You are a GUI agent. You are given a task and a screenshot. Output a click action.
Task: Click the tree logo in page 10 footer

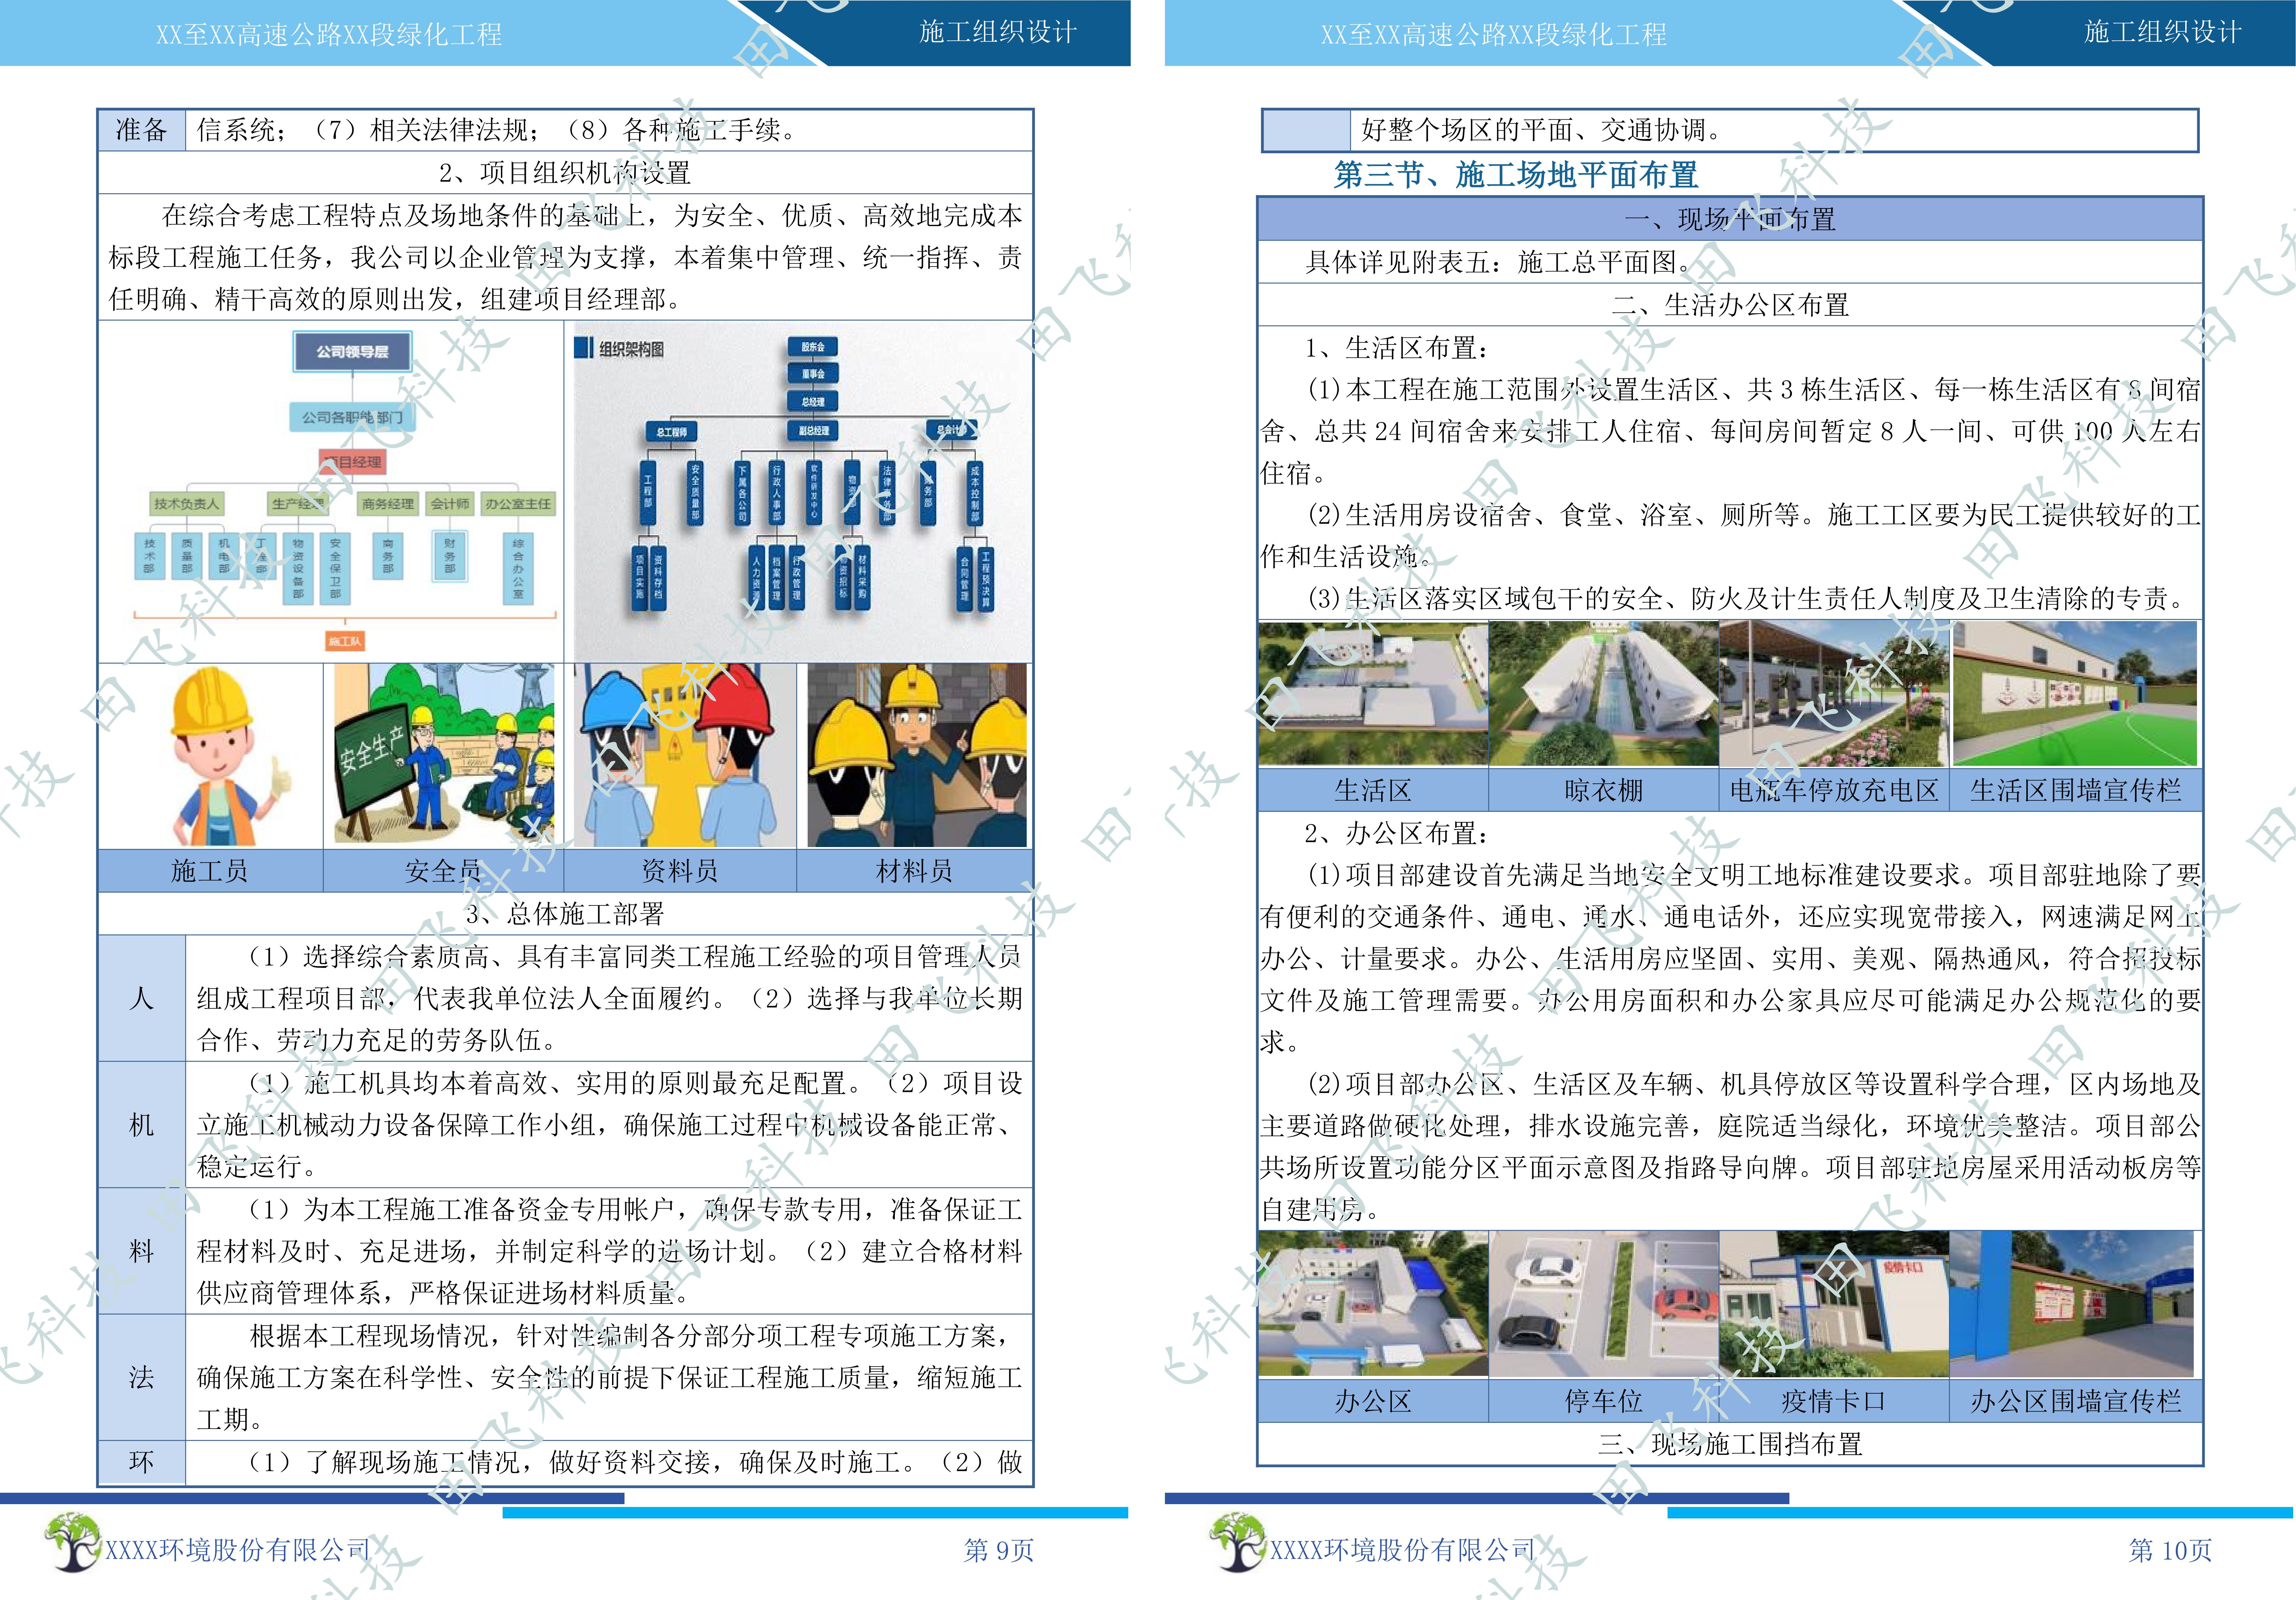pos(1237,1542)
